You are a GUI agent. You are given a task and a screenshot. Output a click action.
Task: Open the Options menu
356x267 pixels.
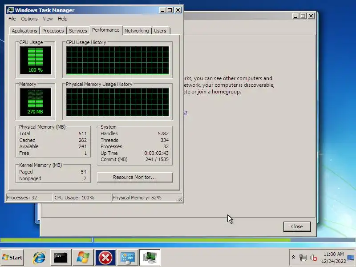click(x=29, y=19)
